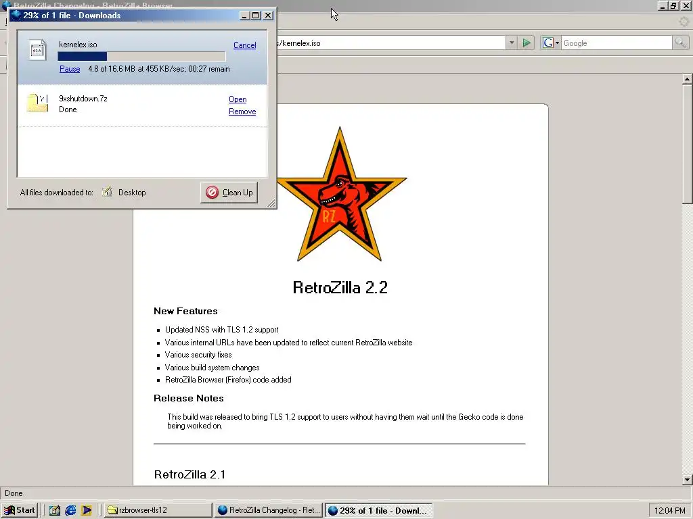This screenshot has height=519, width=693.
Task: Click the 9xshutdown.7z archive icon
Action: pos(37,103)
